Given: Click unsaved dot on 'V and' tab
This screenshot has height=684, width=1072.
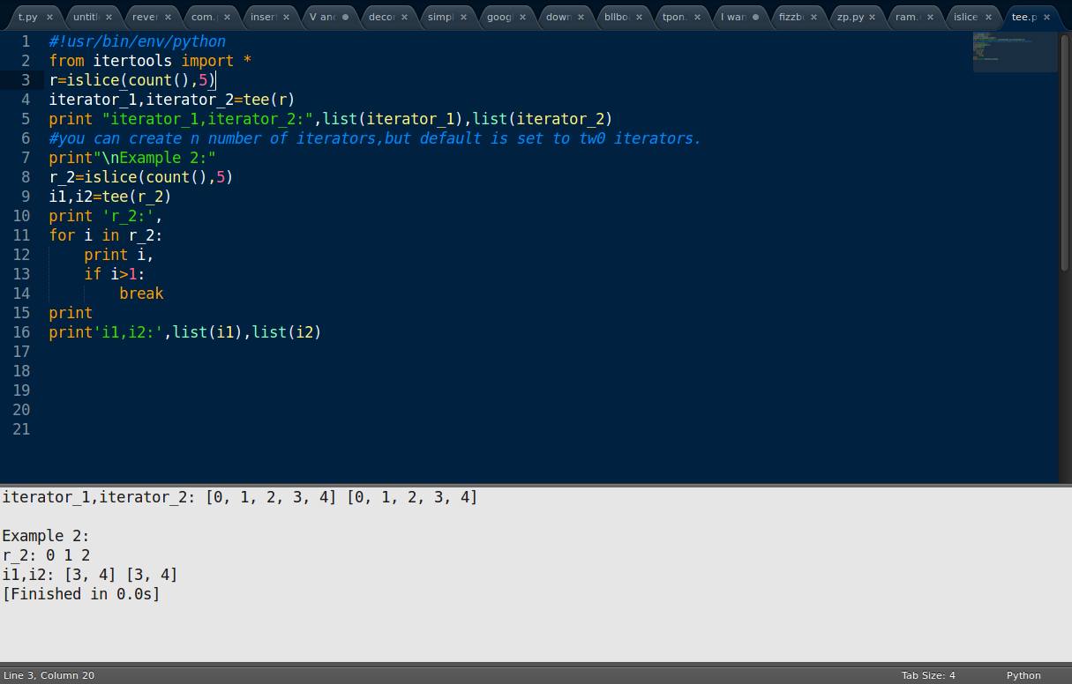Looking at the screenshot, I should click(345, 18).
